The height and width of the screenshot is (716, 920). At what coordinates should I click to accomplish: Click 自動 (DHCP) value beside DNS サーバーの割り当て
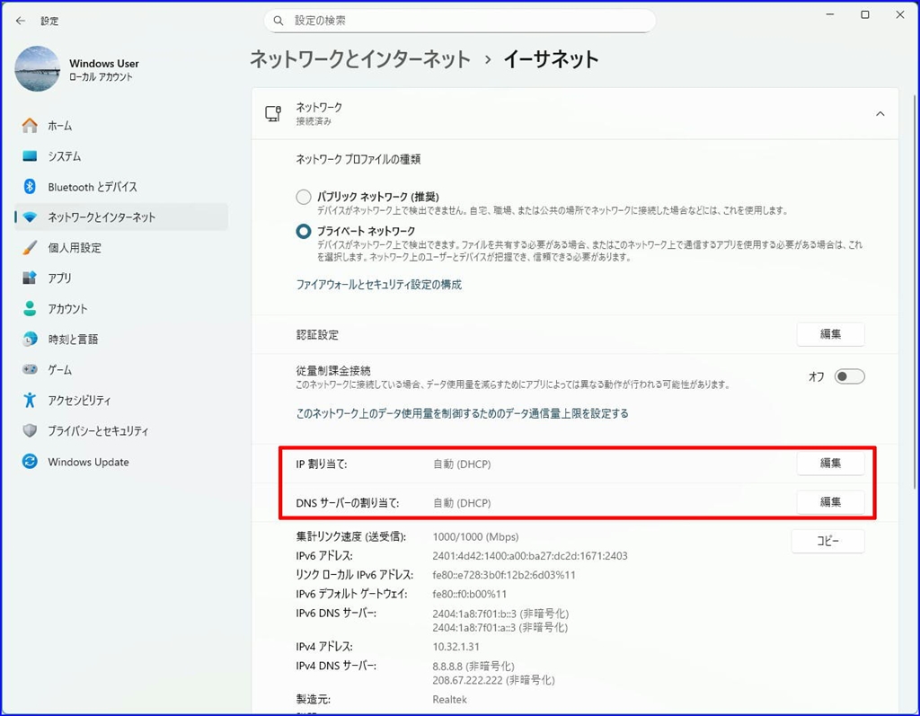462,503
